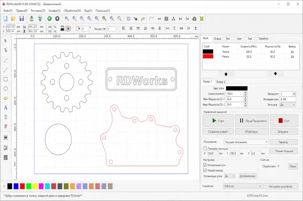Image resolution: width=303 pixels, height=201 pixels.
Task: Pick the yellow color in bottom palette
Action: (35, 186)
